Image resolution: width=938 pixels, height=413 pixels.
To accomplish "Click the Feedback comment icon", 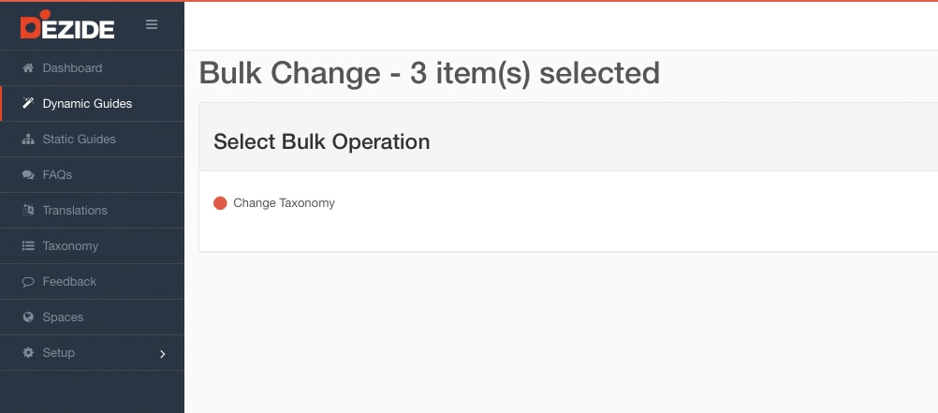I will point(28,281).
